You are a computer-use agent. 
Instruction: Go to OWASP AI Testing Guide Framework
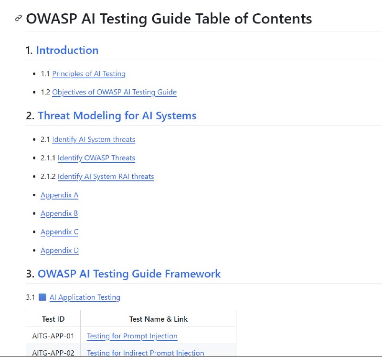tap(129, 274)
